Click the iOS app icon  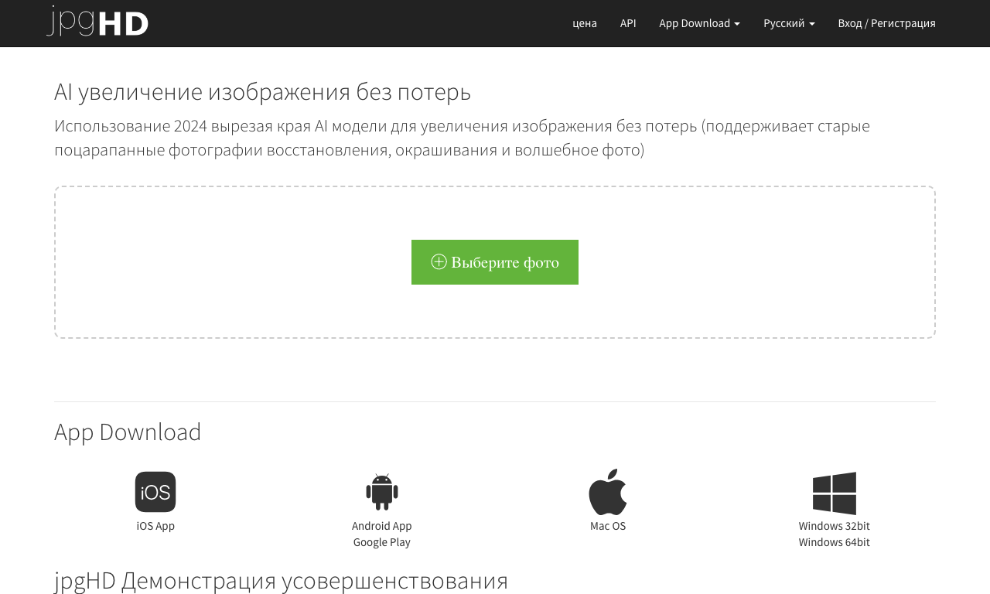click(x=155, y=492)
